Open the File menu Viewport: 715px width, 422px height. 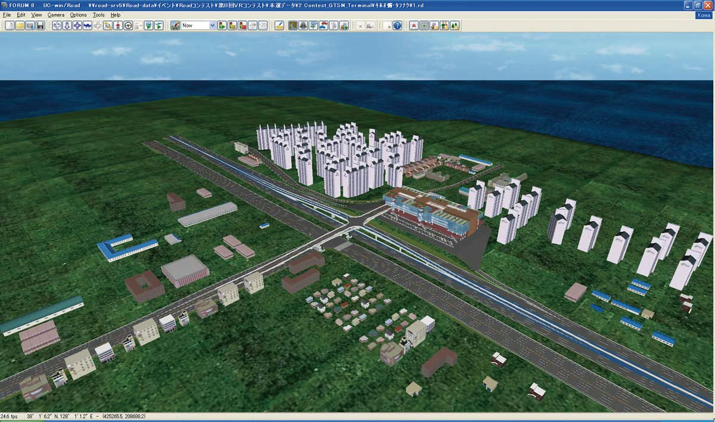pyautogui.click(x=7, y=15)
